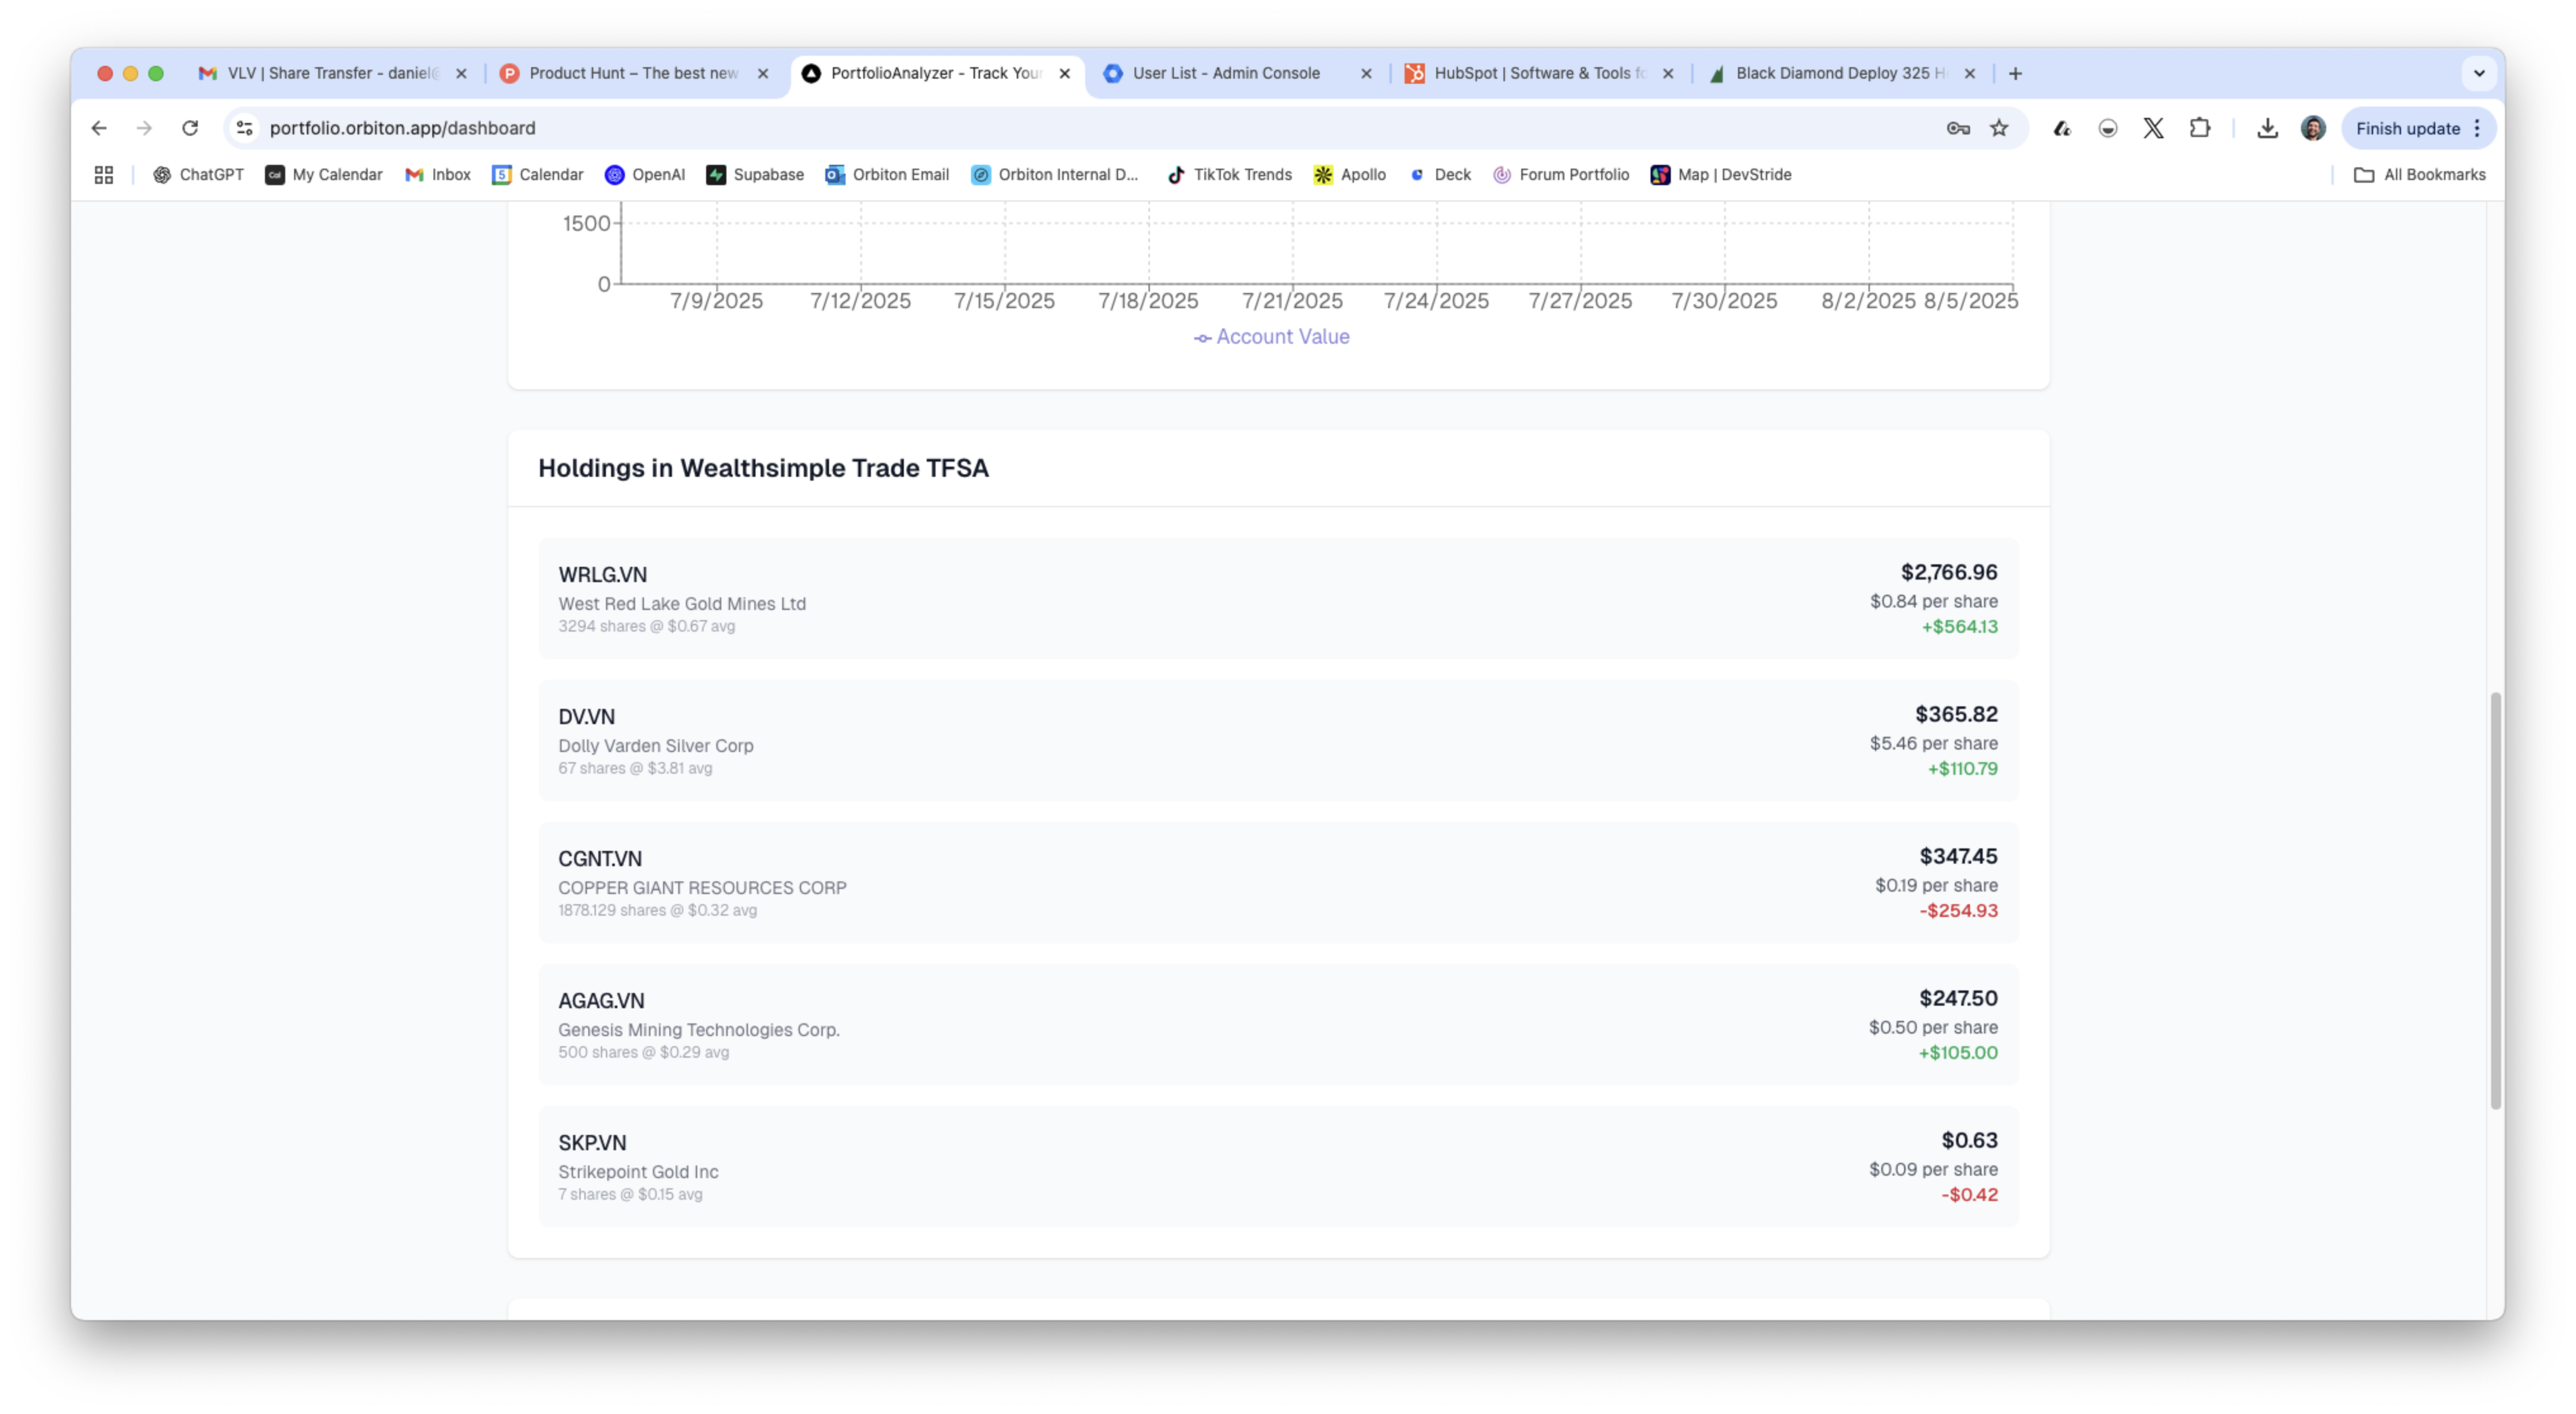Click the Finish update button
This screenshot has width=2576, height=1414.
tap(2407, 128)
